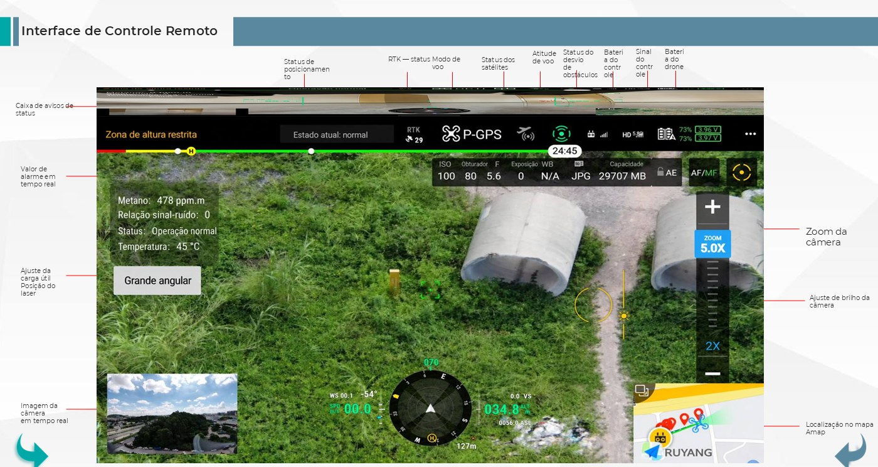This screenshot has height=467, width=878.
Task: Open the Estado atual: normal status box
Action: tap(337, 134)
